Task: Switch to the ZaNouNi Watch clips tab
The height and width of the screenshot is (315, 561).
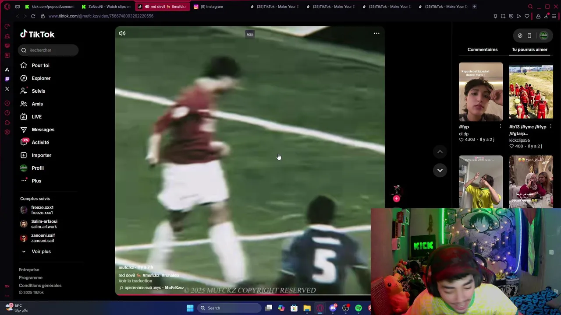Action: 106,7
